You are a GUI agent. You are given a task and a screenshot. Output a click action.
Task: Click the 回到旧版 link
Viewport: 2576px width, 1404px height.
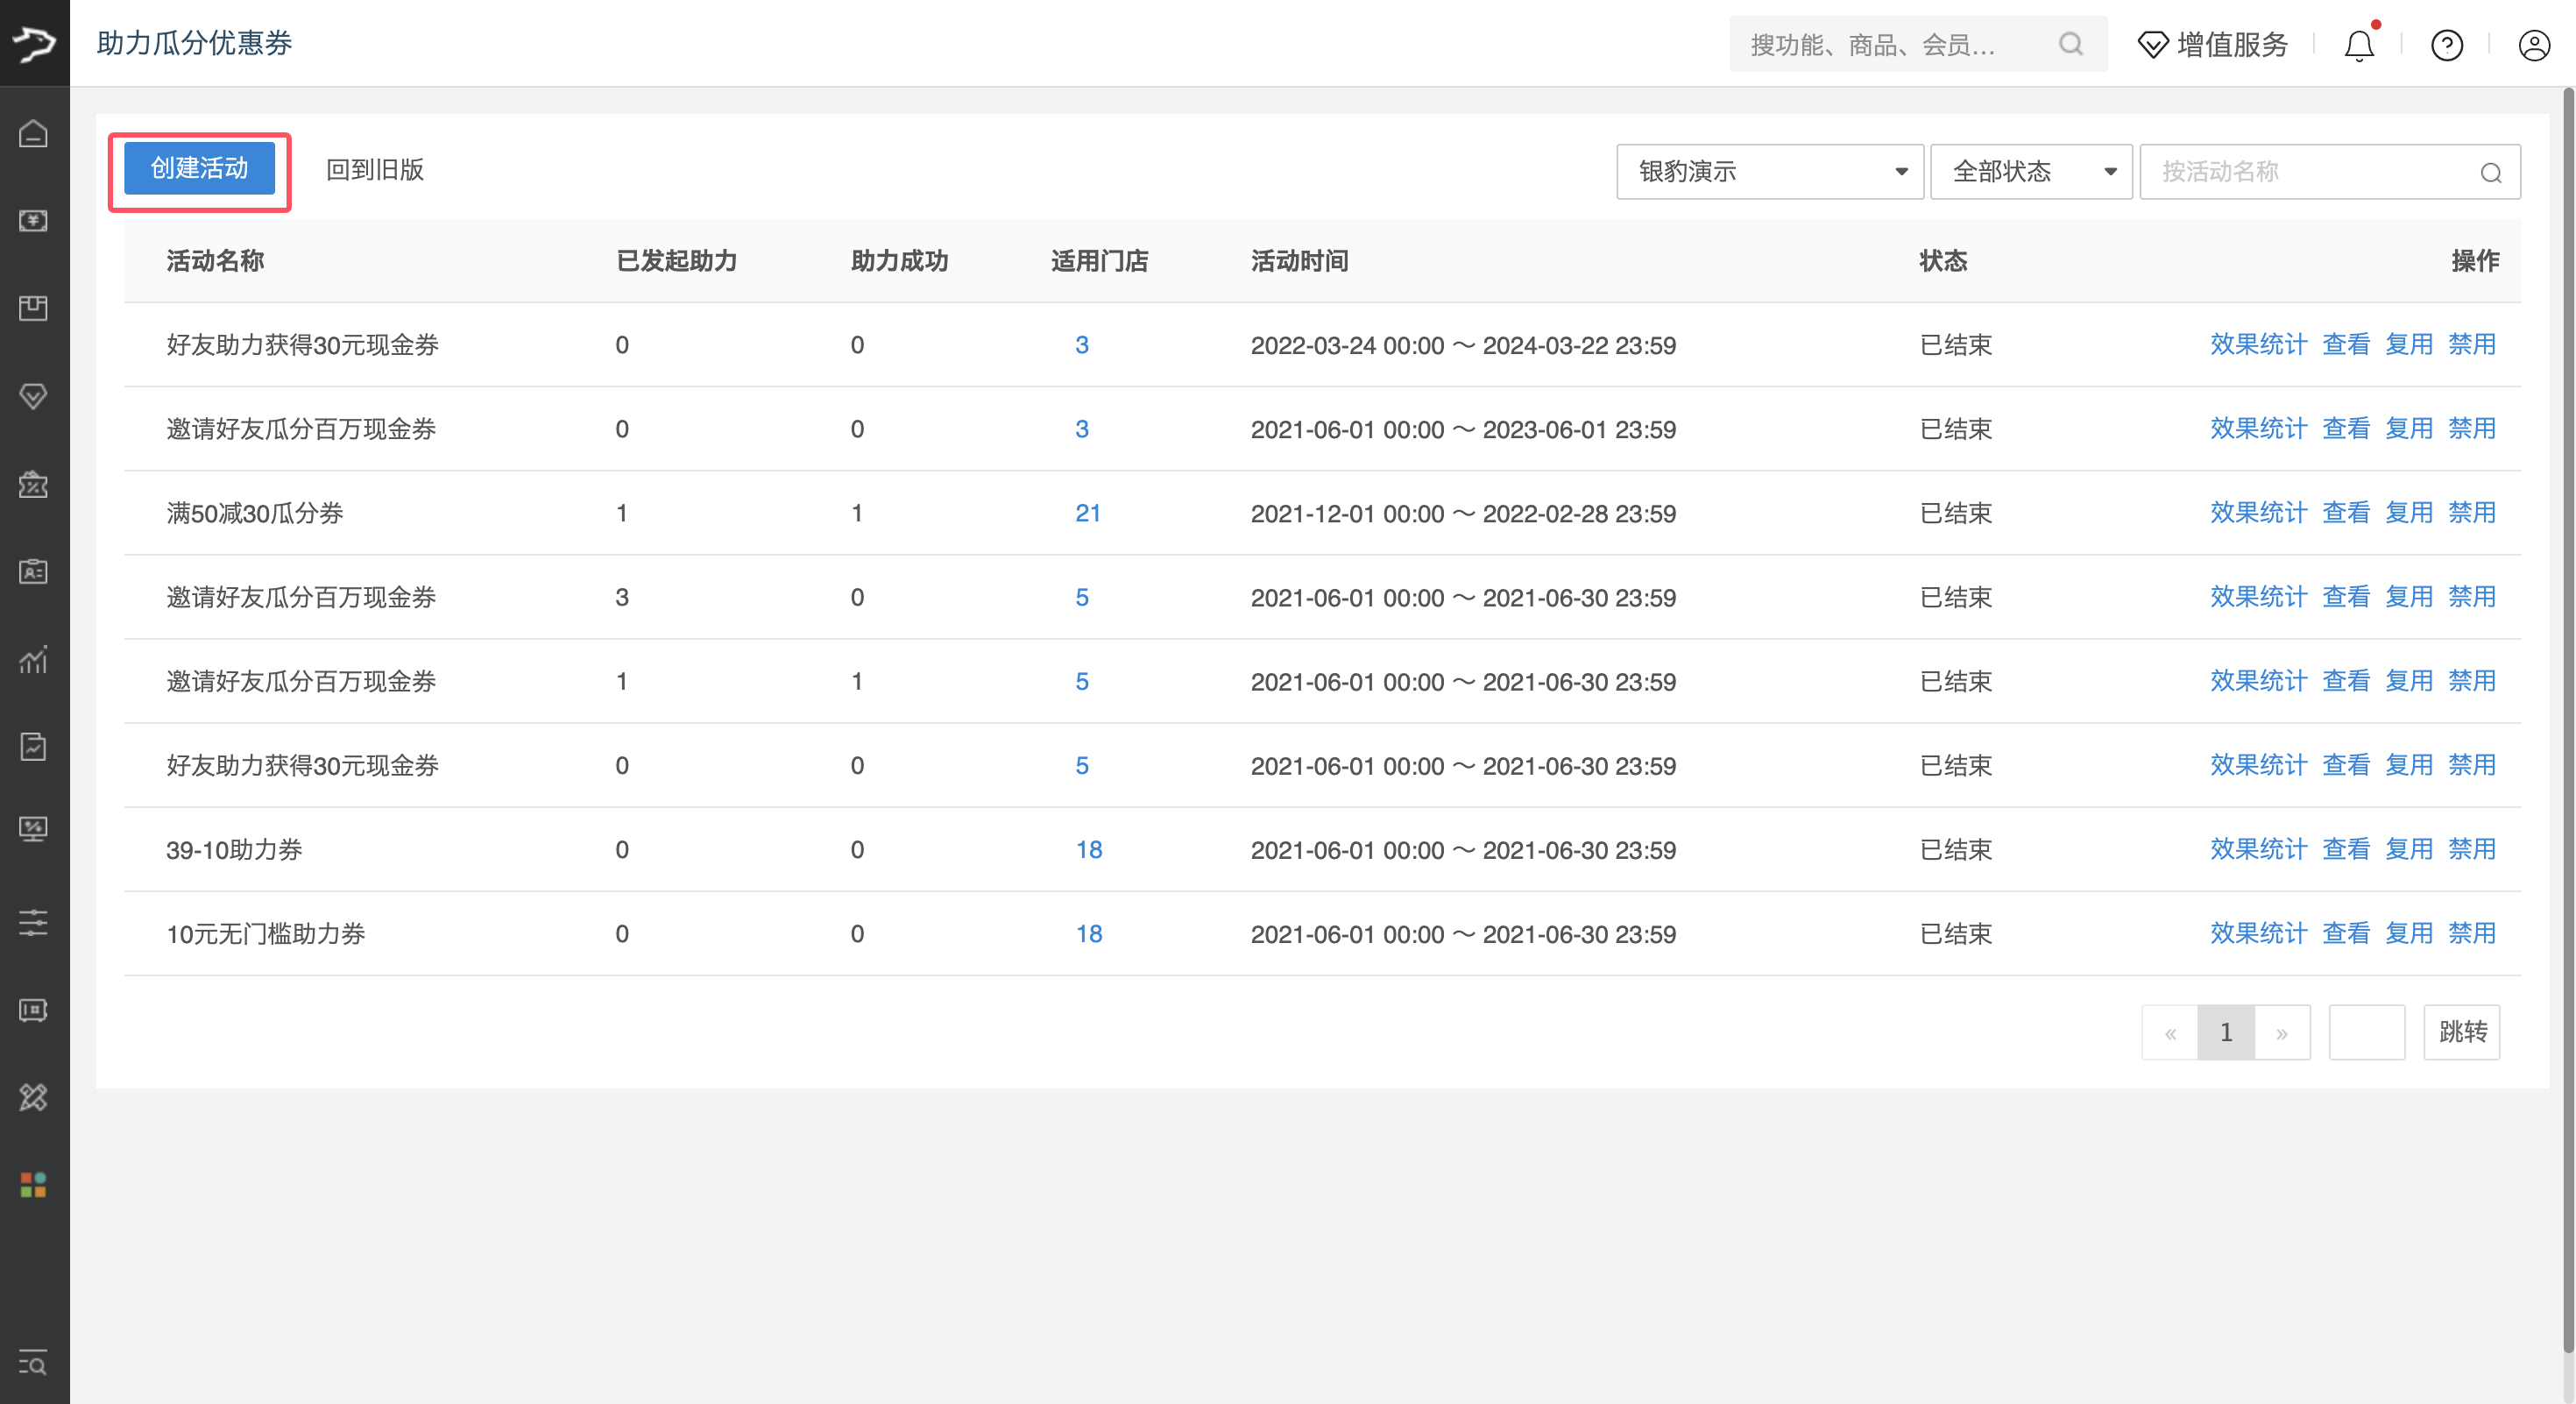(x=375, y=170)
